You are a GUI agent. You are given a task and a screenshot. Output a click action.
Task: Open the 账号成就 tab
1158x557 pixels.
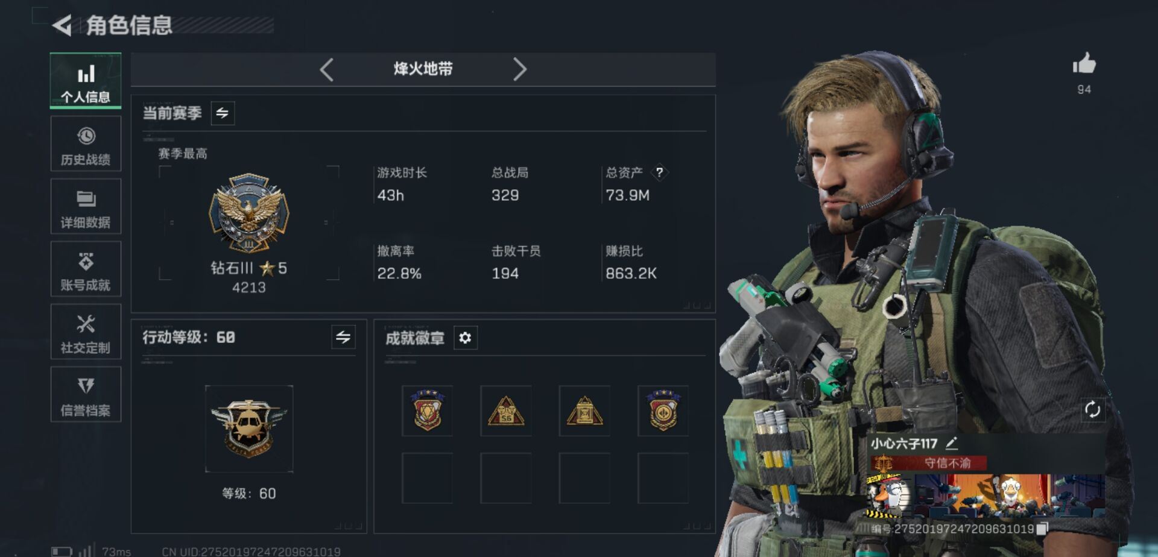pos(86,269)
